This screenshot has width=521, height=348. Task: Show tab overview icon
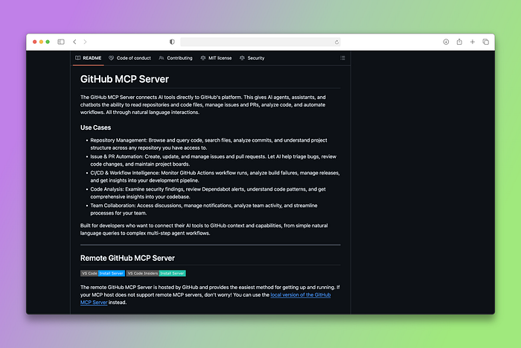click(485, 42)
